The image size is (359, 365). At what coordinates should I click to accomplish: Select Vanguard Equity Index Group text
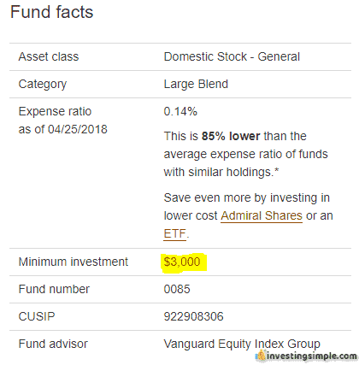pos(242,344)
